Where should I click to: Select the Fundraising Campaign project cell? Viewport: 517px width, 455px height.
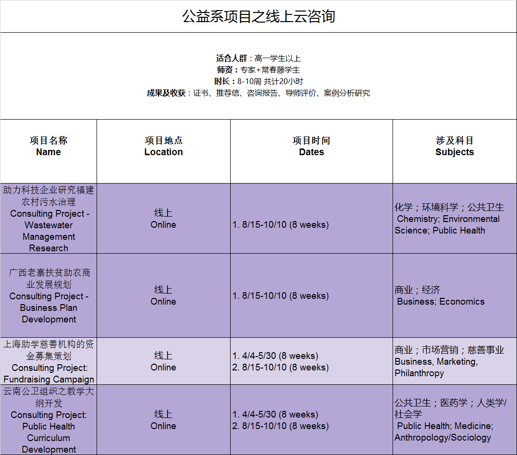click(49, 362)
